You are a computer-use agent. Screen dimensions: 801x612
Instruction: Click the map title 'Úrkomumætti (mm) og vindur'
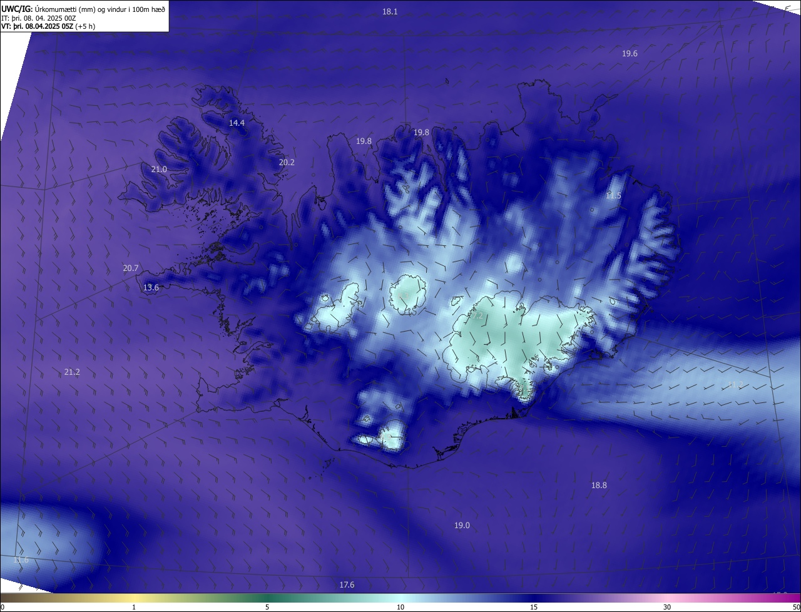click(100, 9)
